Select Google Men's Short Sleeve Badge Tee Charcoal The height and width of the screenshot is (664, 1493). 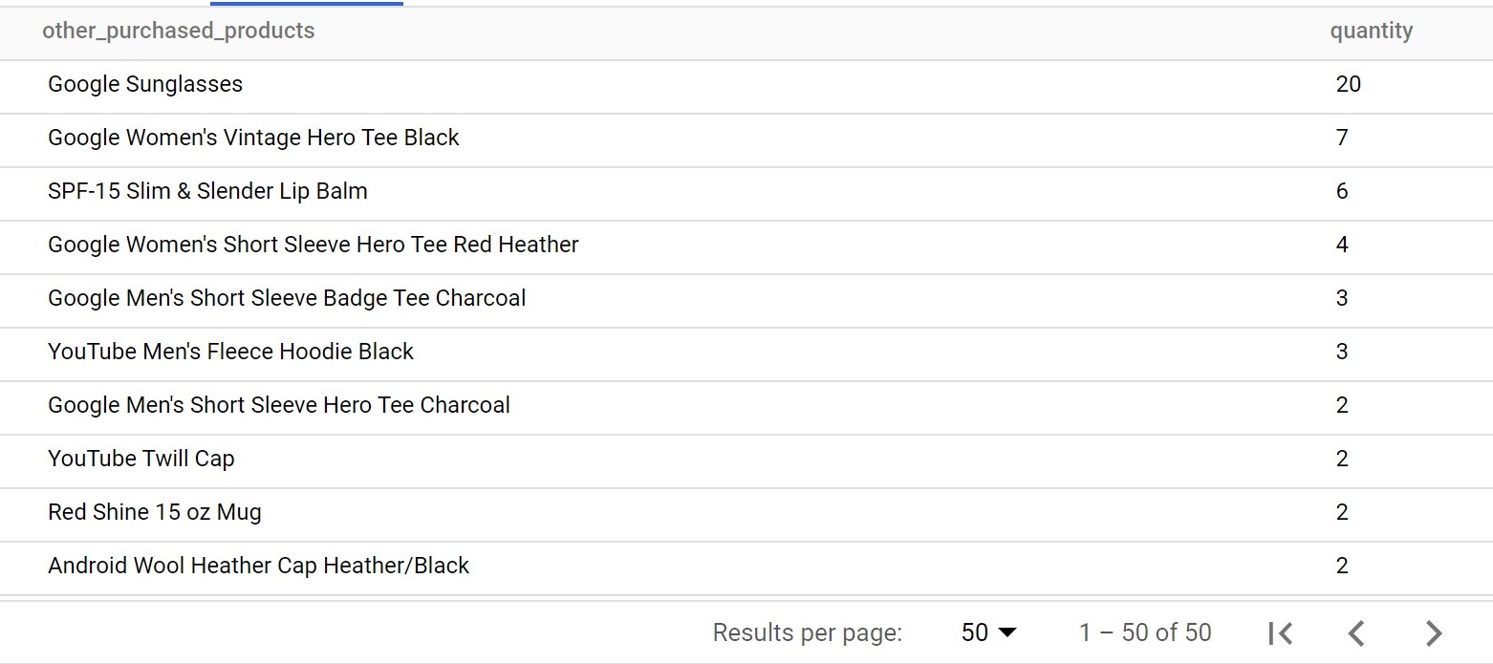[287, 298]
